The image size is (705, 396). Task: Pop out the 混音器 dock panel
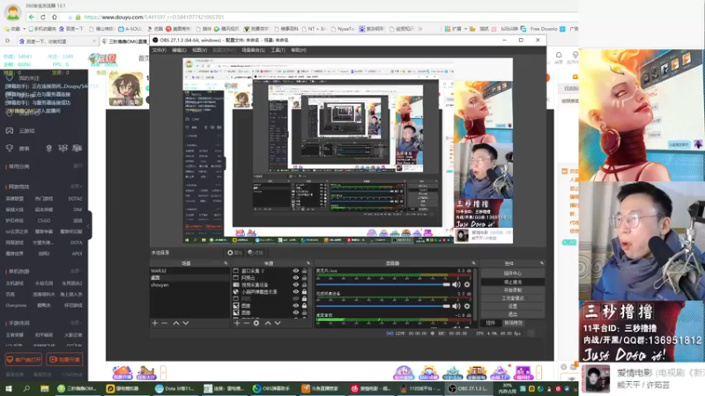click(473, 263)
